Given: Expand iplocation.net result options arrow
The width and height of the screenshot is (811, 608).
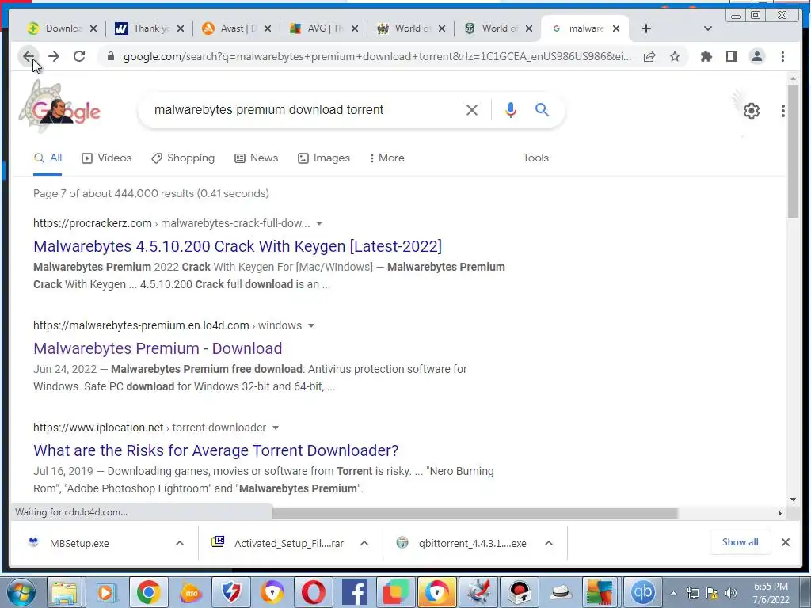Looking at the screenshot, I should coord(276,427).
